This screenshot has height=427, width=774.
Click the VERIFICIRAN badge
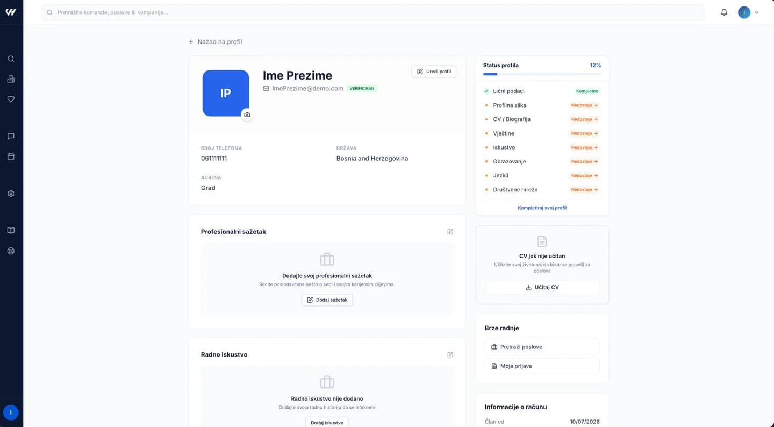click(362, 89)
